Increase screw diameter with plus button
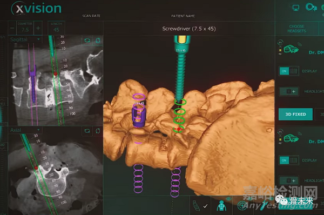The height and width of the screenshot is (215, 324). tap(38, 28)
